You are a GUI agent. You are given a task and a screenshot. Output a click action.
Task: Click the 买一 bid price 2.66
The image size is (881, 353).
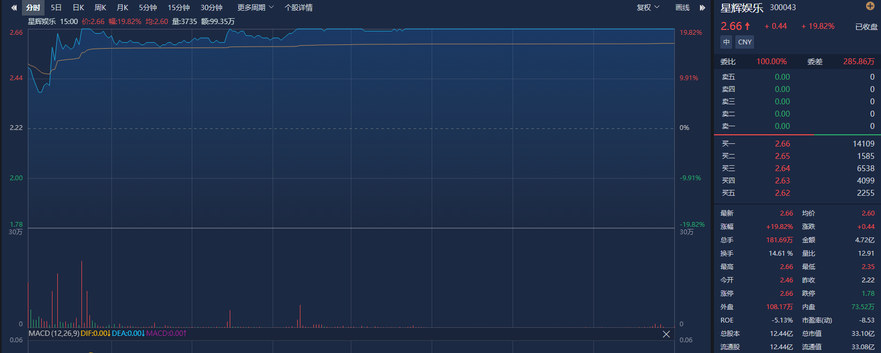(782, 144)
